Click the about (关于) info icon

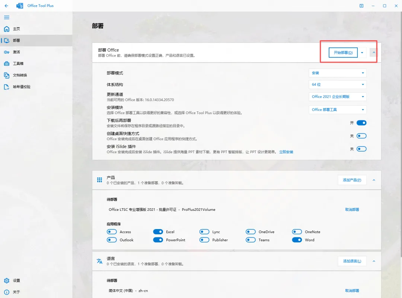click(x=7, y=292)
